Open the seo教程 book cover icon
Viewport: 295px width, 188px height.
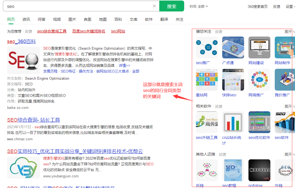[x=233, y=170]
